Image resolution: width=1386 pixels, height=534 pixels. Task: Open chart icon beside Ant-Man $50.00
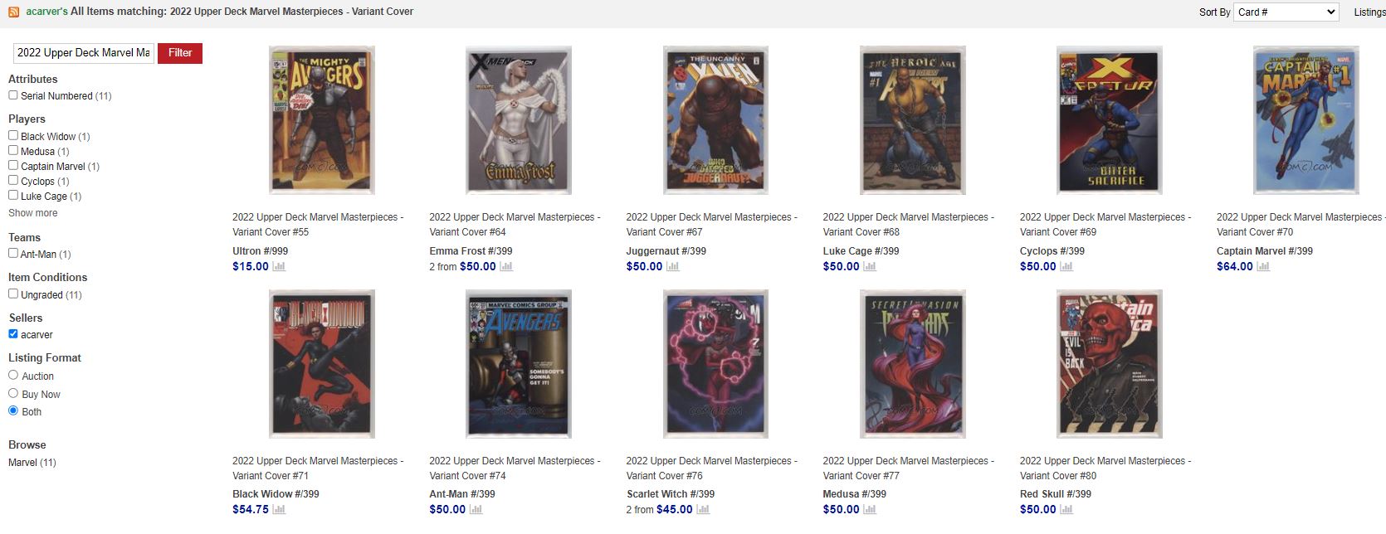click(x=476, y=509)
